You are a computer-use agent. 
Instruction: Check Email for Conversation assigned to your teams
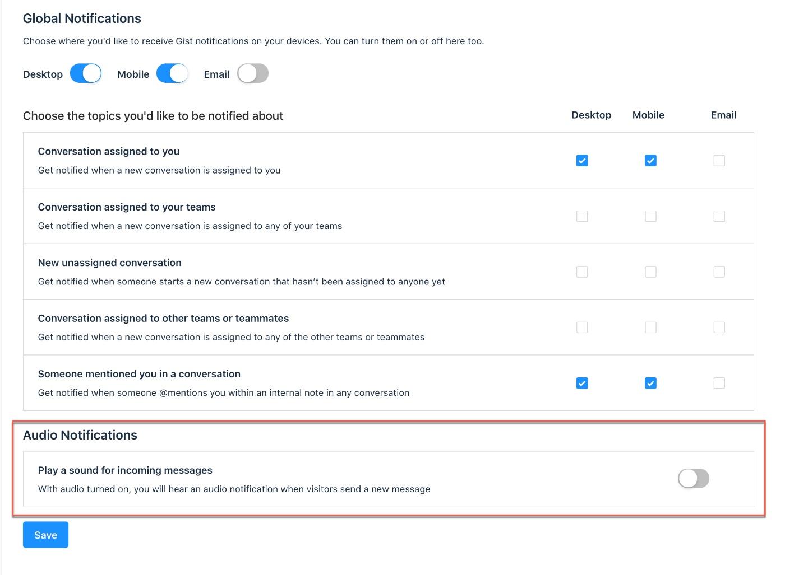(x=719, y=216)
